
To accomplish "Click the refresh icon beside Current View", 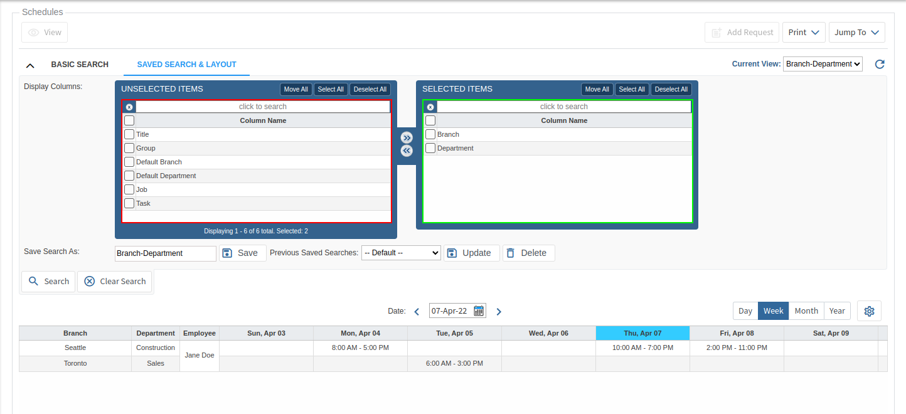I will pos(880,64).
